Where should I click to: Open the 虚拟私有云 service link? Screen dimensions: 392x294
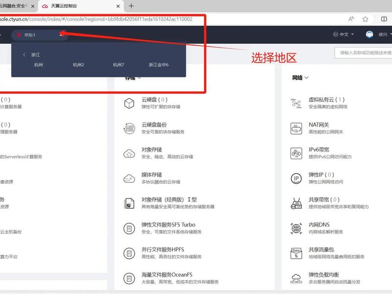coord(326,99)
